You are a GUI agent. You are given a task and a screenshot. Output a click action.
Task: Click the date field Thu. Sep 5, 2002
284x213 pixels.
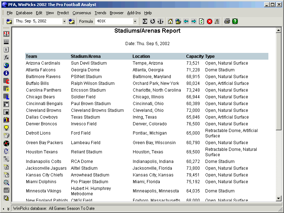point(38,21)
